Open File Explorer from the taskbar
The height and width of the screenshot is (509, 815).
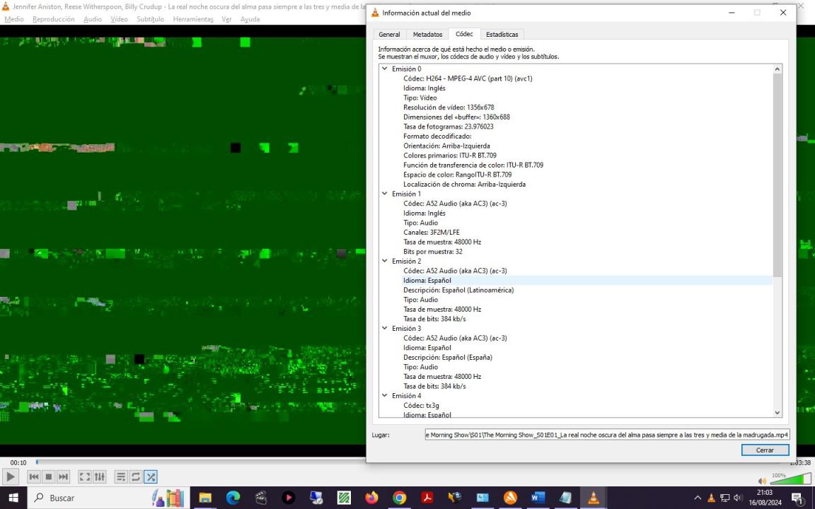click(x=205, y=498)
